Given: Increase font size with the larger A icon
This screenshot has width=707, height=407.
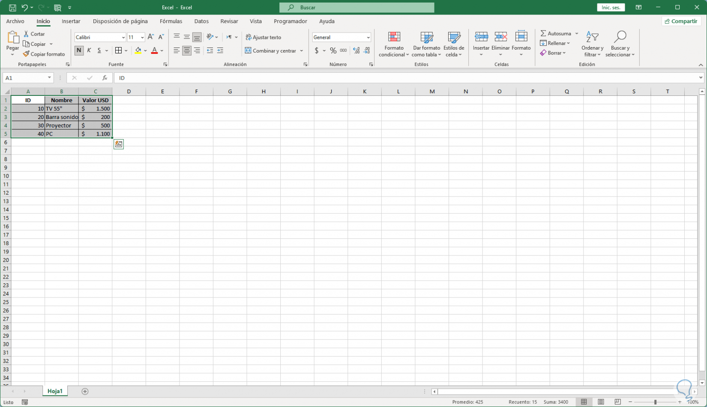Looking at the screenshot, I should tap(151, 37).
